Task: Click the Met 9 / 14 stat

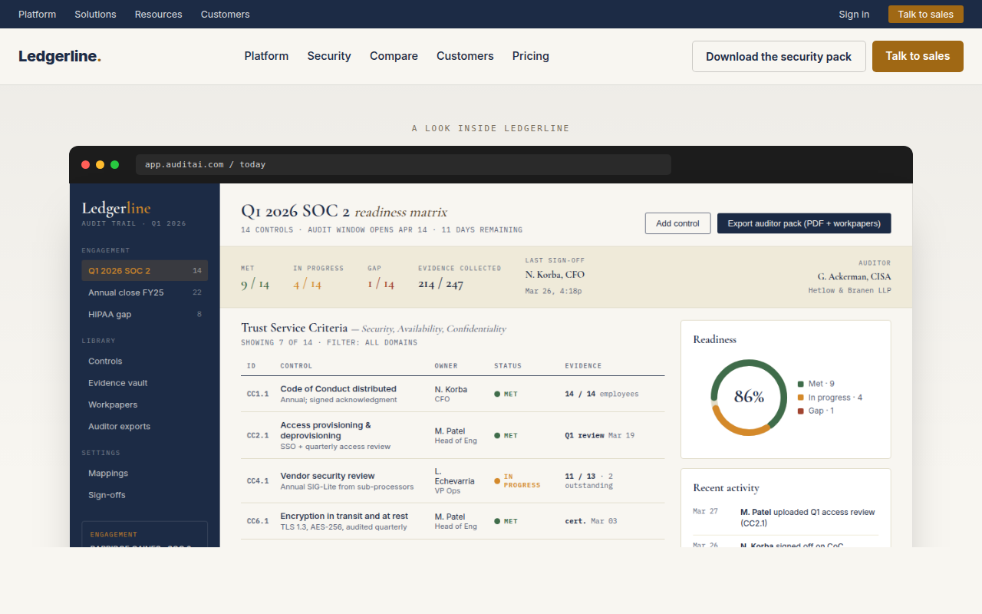Action: (255, 278)
